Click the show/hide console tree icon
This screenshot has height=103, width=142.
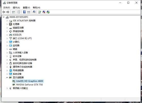click(13, 12)
